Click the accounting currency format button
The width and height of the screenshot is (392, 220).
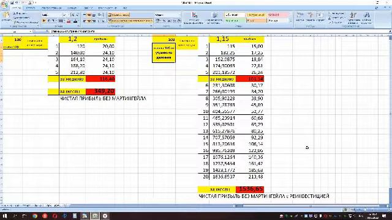click(158, 21)
